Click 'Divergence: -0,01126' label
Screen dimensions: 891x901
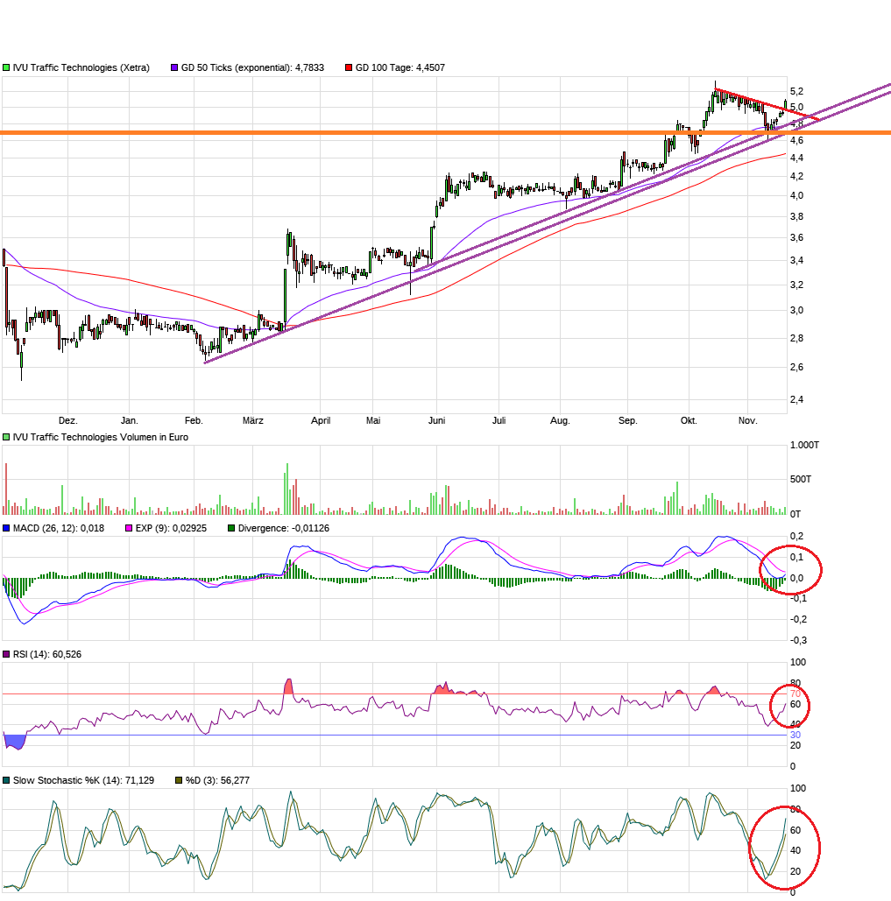[x=283, y=528]
